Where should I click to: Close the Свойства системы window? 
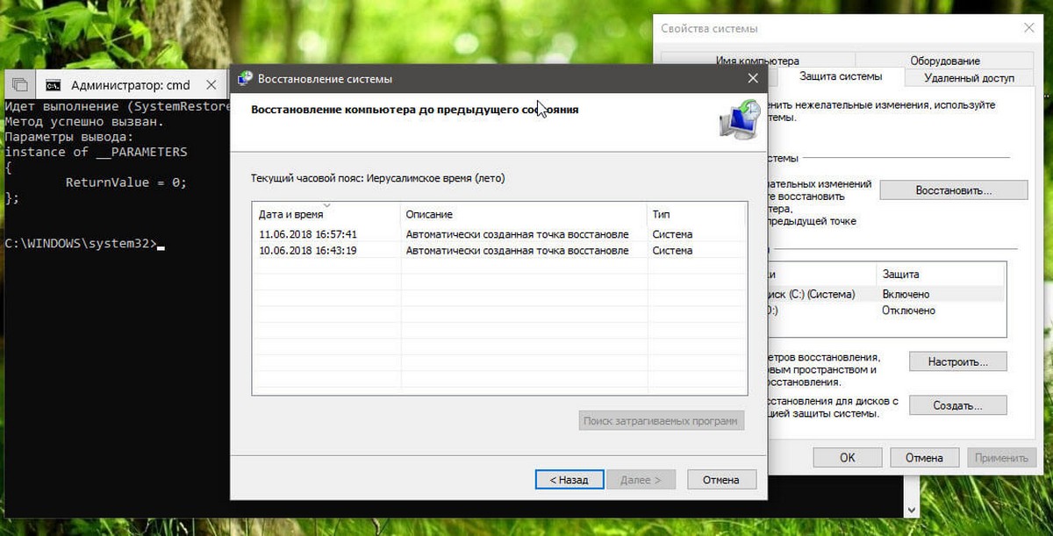(x=1028, y=29)
